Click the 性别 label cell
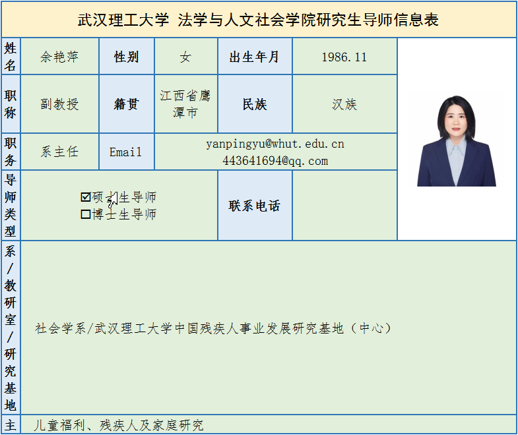This screenshot has height=435, width=518. 126,57
